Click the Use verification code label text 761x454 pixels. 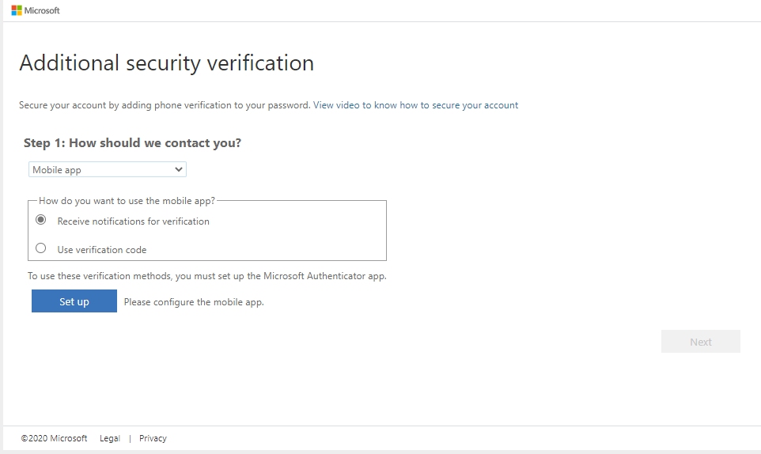click(x=101, y=249)
